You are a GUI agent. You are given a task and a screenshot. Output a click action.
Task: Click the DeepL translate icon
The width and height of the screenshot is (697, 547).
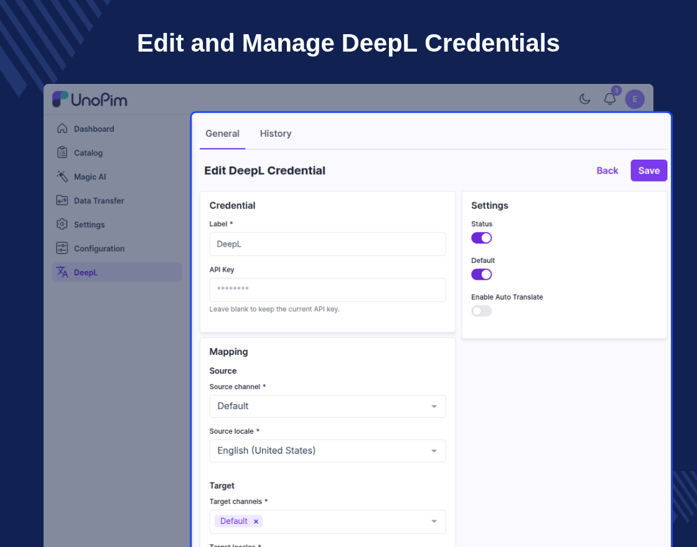click(x=62, y=272)
